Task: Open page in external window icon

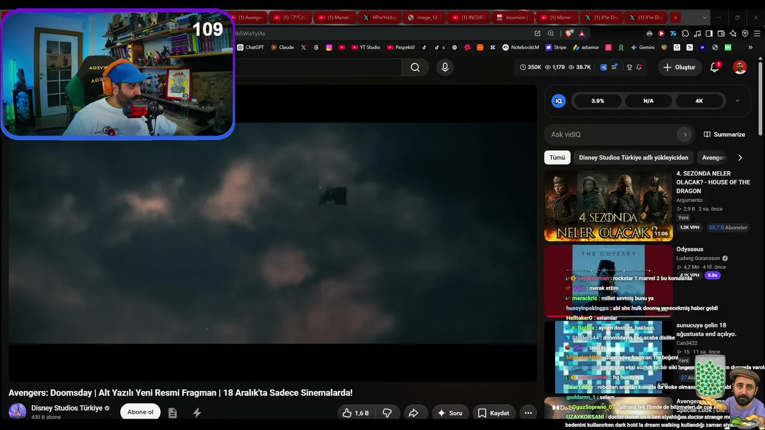Action: coord(537,33)
